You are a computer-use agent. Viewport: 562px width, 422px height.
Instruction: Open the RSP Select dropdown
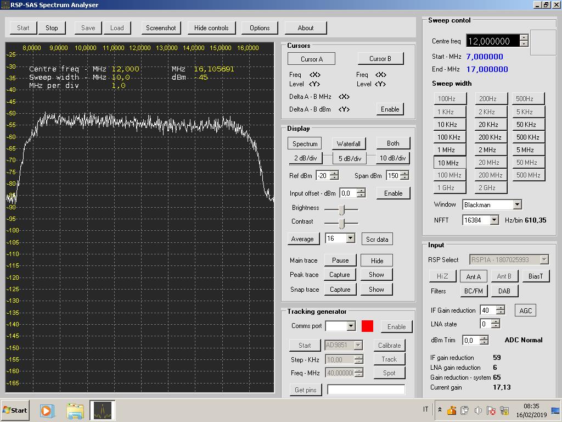coord(544,259)
